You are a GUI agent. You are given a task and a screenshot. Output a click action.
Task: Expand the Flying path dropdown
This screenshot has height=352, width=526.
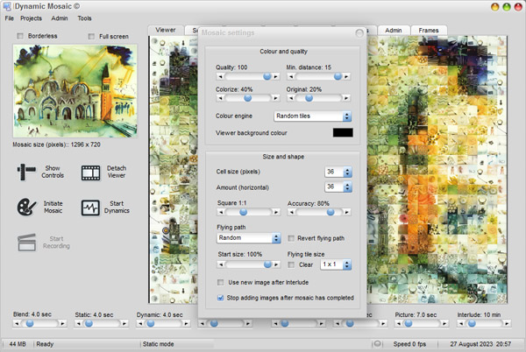[x=249, y=237]
